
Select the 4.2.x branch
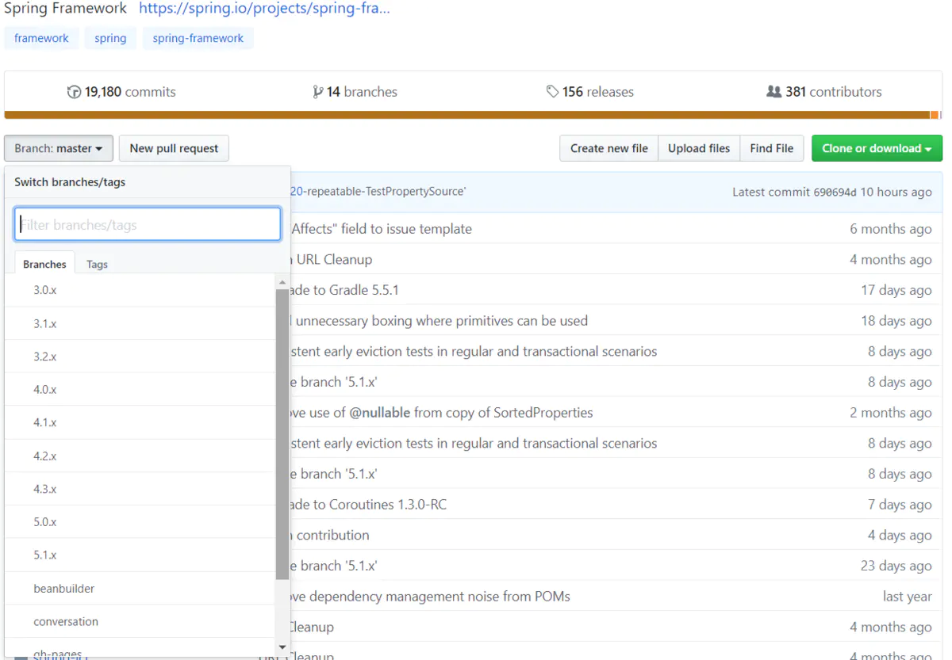click(x=140, y=456)
